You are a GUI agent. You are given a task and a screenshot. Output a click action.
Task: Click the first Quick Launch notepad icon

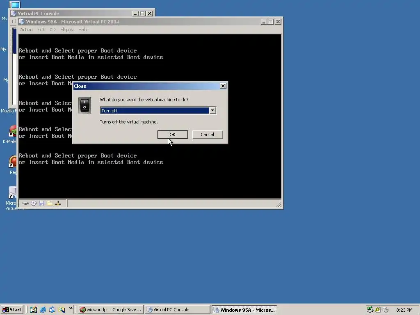click(x=34, y=310)
